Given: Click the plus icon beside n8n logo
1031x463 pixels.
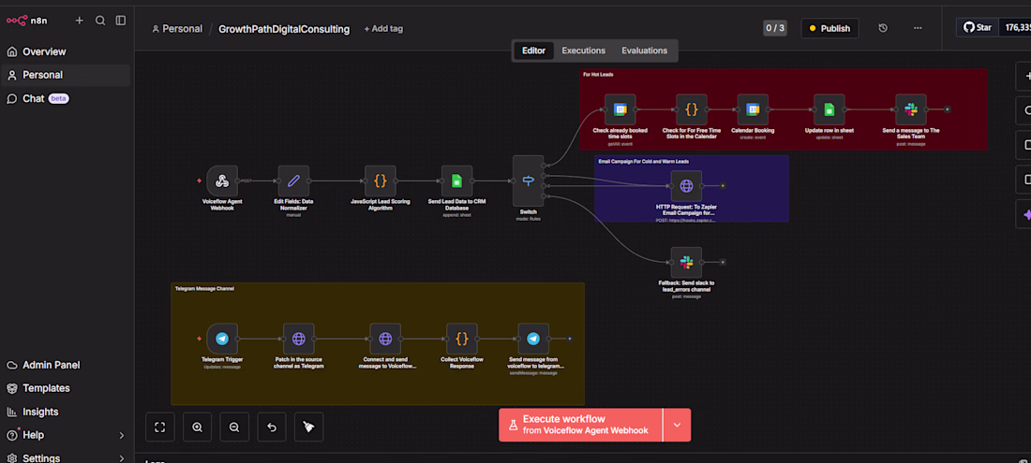Looking at the screenshot, I should 79,21.
